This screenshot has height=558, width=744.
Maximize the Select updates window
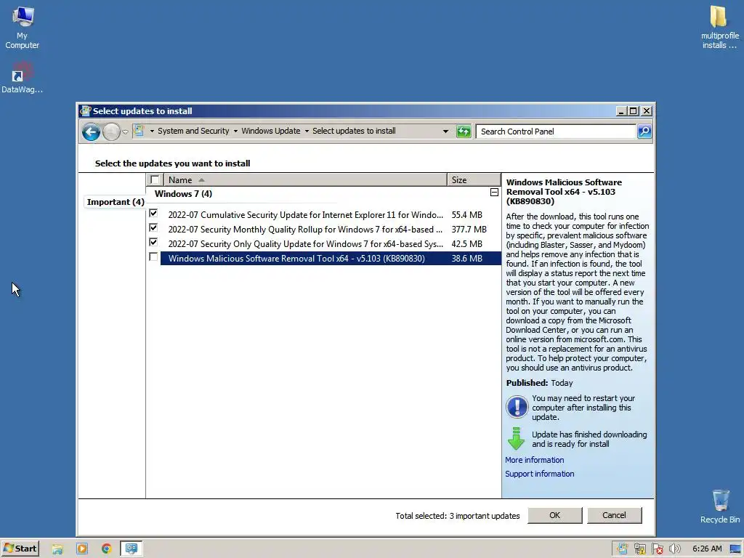(x=634, y=111)
